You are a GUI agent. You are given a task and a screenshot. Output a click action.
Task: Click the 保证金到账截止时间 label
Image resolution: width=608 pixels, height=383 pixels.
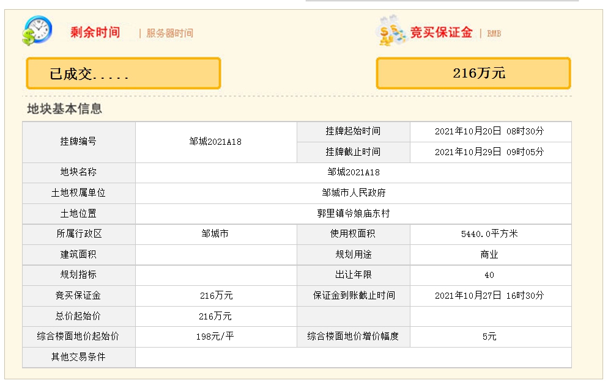click(354, 296)
